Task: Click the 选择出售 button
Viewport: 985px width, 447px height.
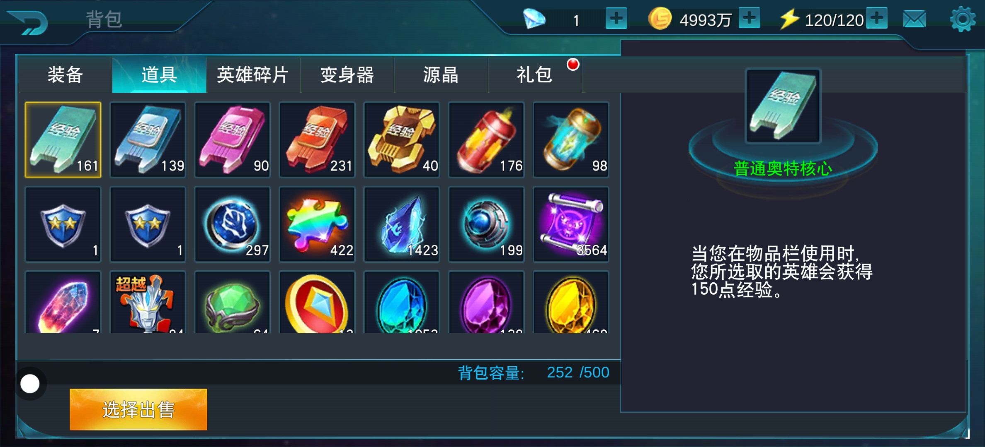Action: tap(138, 409)
